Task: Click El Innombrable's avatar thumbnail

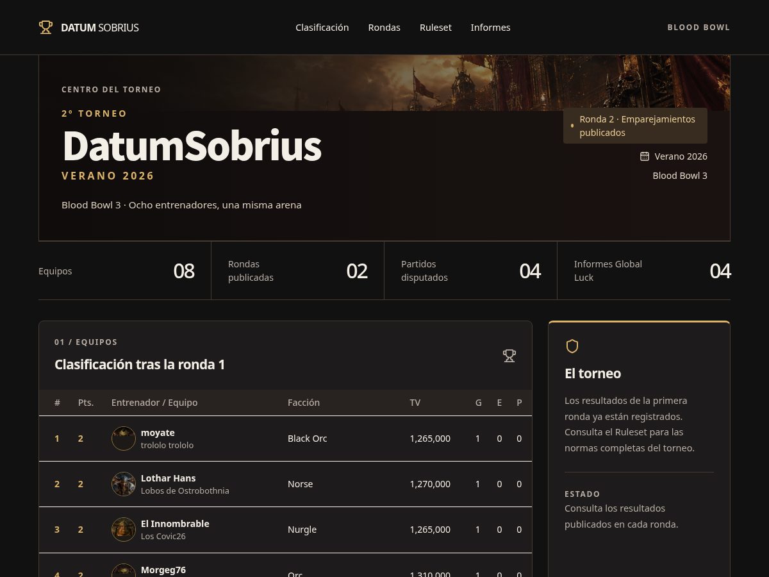Action: click(x=124, y=530)
